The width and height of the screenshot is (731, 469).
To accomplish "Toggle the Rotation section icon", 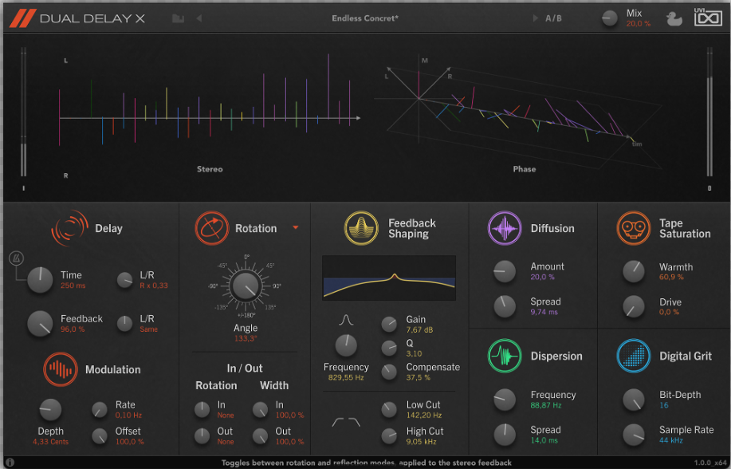I will (x=212, y=228).
